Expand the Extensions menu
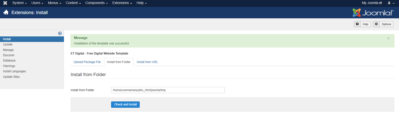399x114 pixels. click(122, 3)
